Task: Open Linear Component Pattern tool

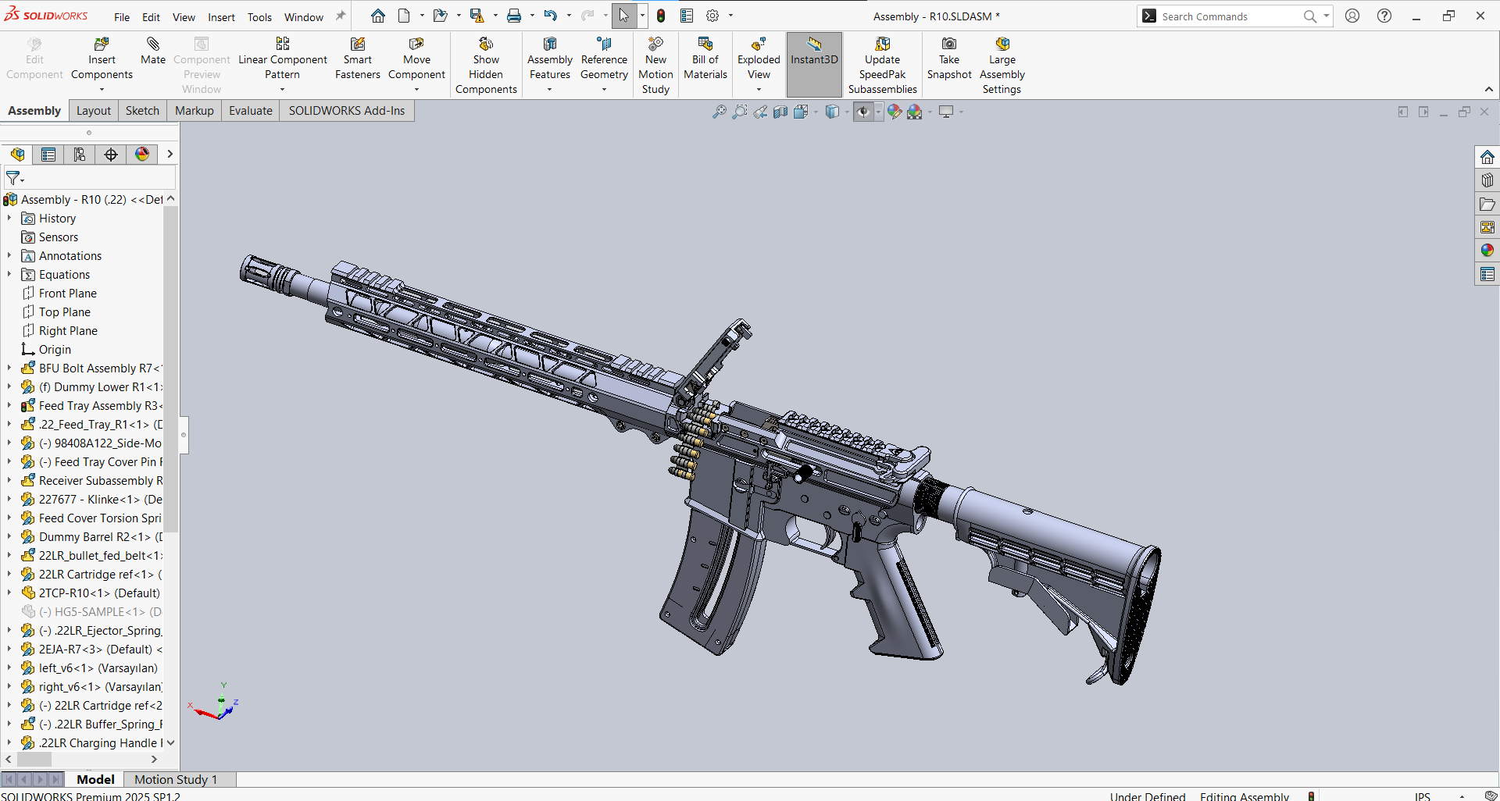Action: (283, 59)
